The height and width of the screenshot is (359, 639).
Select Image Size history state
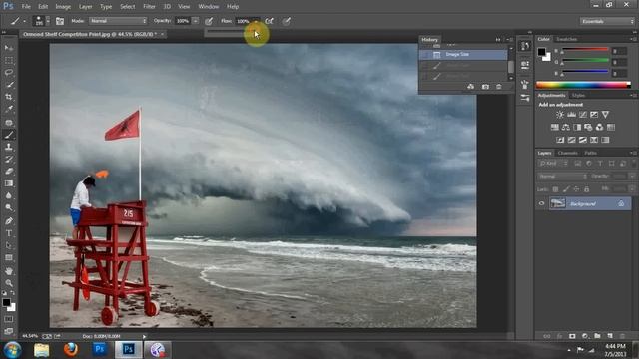463,54
